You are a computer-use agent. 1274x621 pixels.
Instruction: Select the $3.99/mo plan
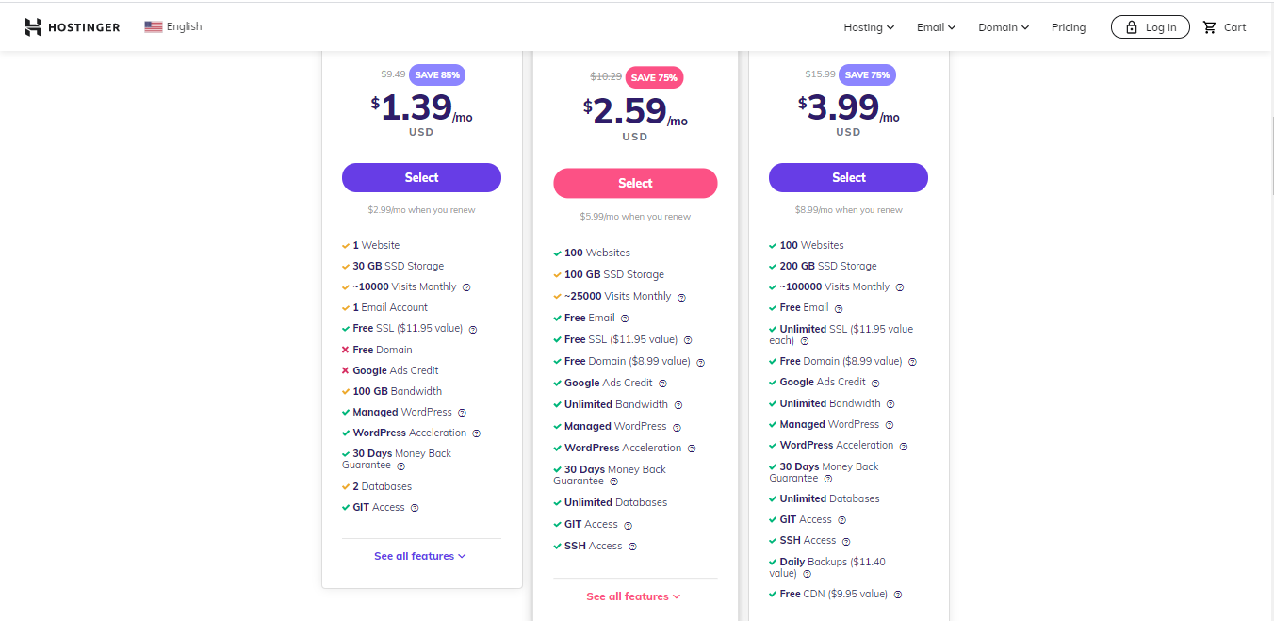848,178
